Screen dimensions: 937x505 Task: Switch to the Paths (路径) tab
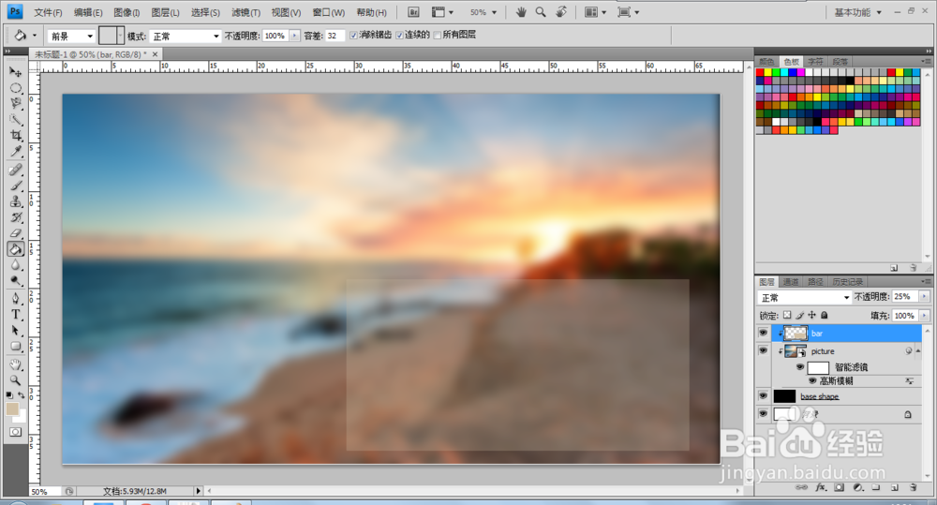(815, 281)
